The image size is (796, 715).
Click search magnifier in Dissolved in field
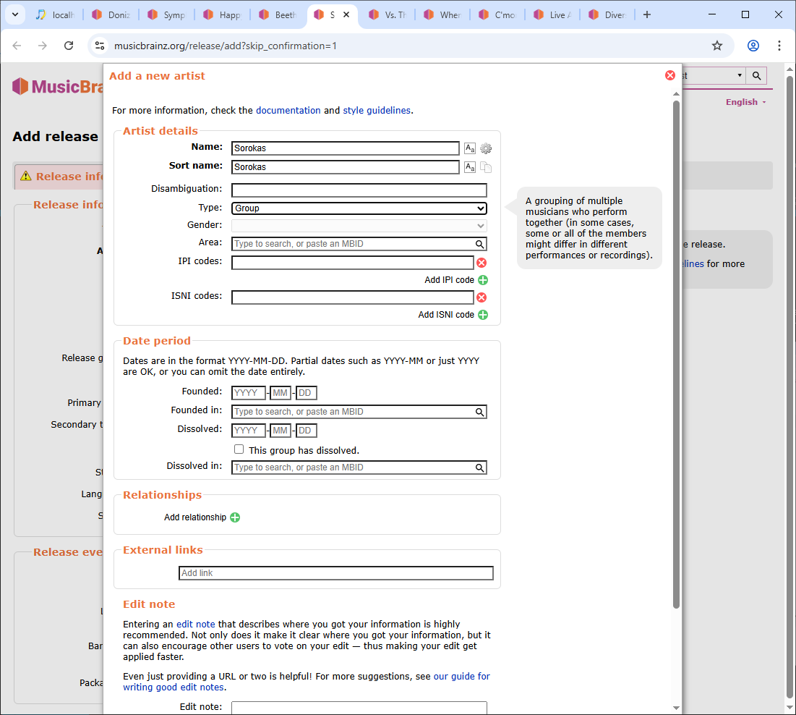[479, 467]
